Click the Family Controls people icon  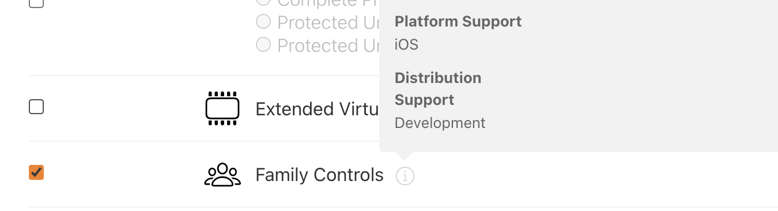click(x=222, y=175)
